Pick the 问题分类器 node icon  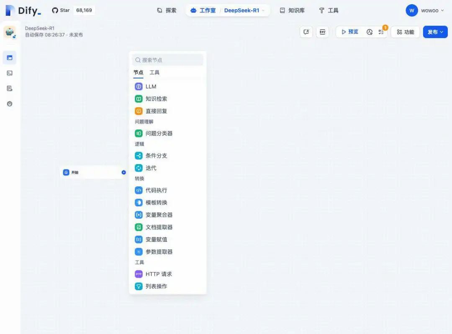139,133
